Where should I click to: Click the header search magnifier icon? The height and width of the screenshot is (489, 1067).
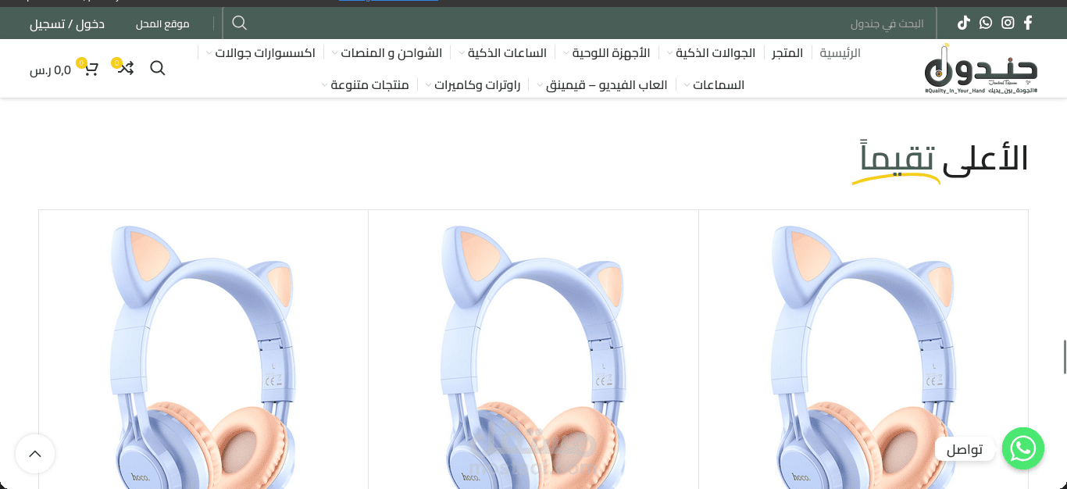[158, 68]
